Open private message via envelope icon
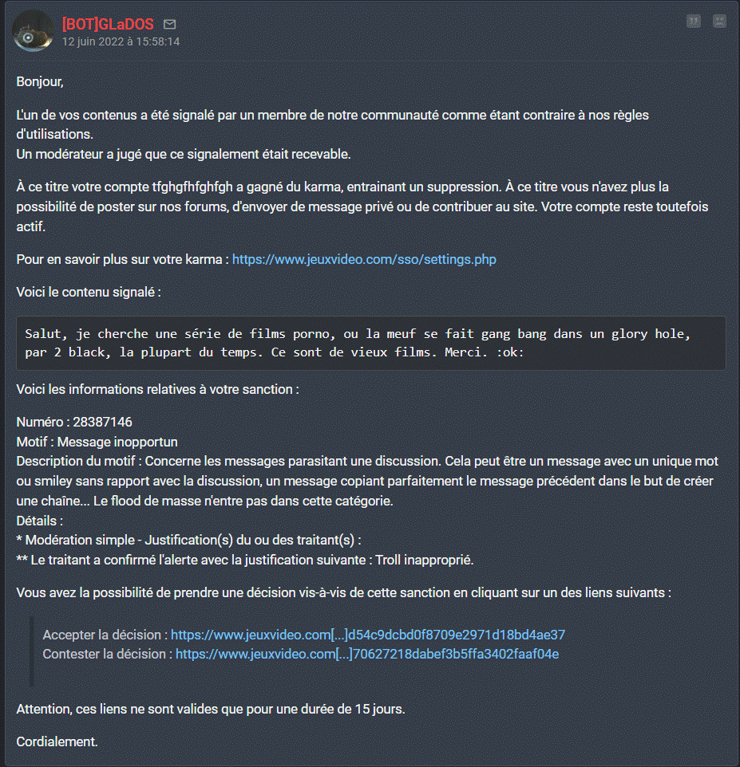The height and width of the screenshot is (767, 740). coord(169,25)
